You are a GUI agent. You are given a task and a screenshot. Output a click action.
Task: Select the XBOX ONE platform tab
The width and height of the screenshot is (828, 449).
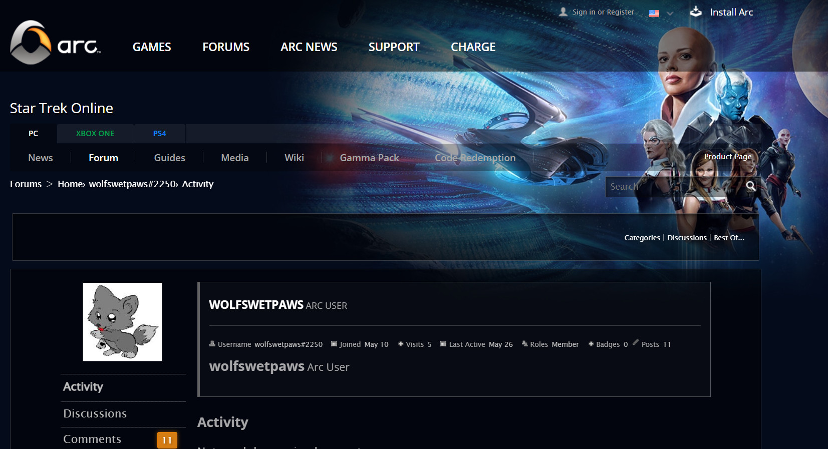(95, 134)
